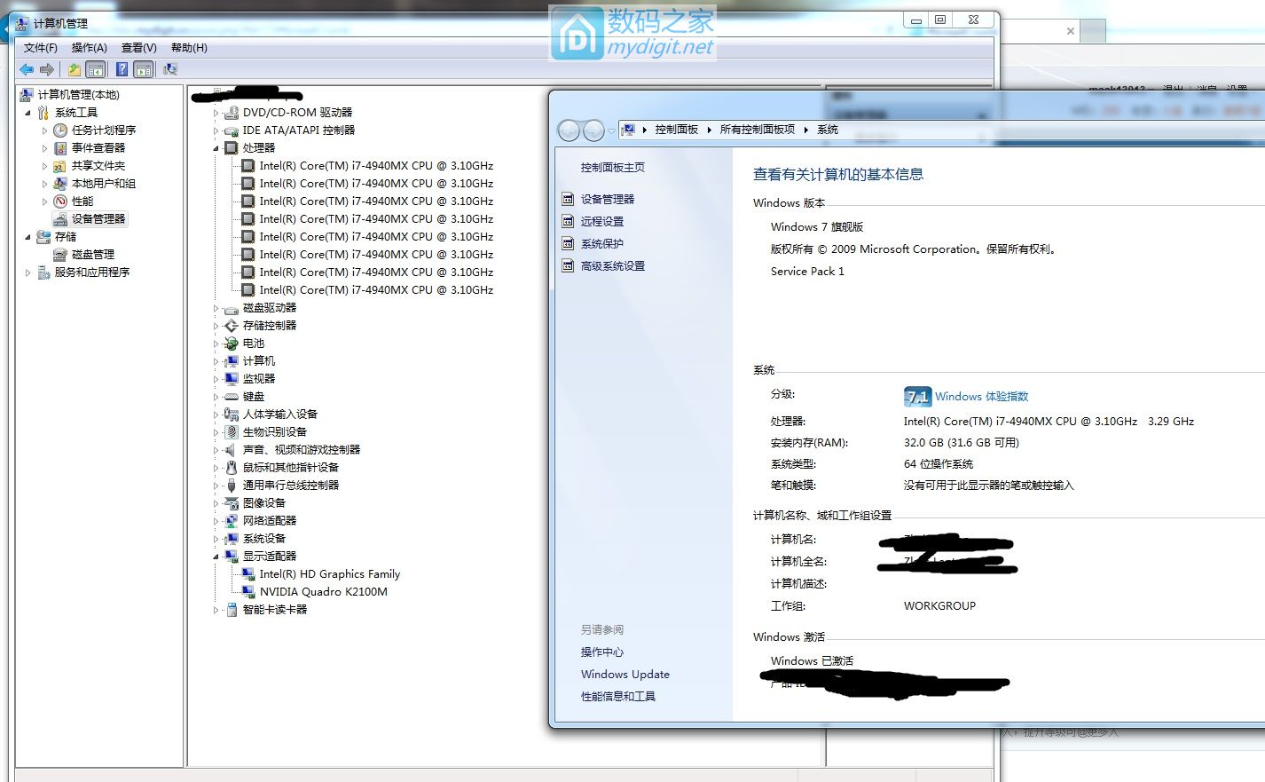Click the DVD/CD-ROM 驱动器 drive icon
The height and width of the screenshot is (782, 1265).
[x=232, y=112]
